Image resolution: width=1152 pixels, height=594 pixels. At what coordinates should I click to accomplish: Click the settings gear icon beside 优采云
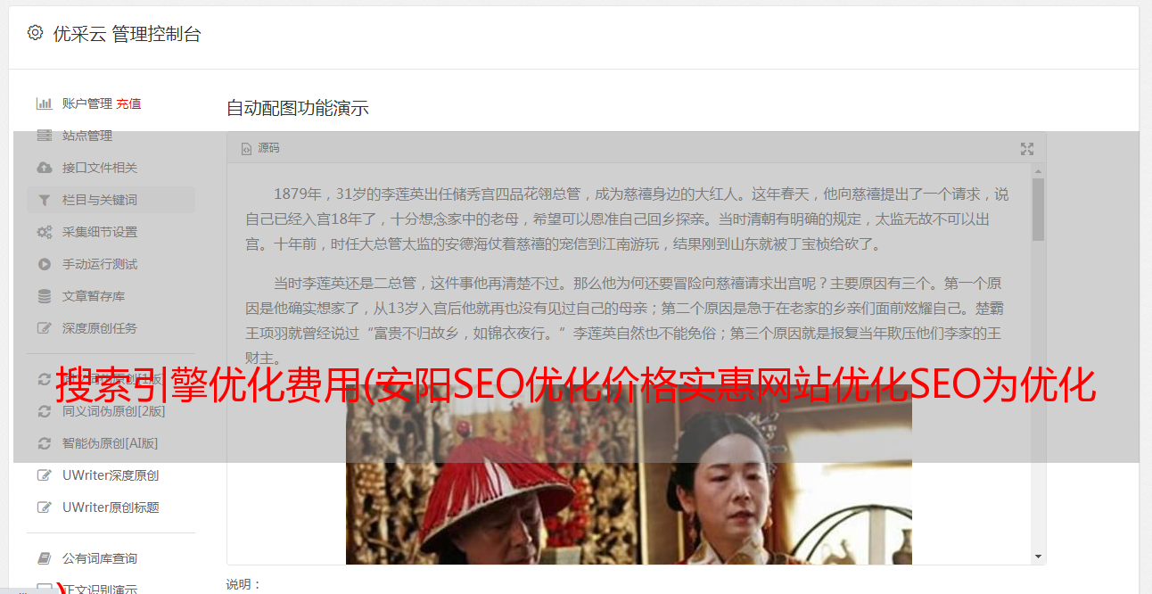coord(36,33)
